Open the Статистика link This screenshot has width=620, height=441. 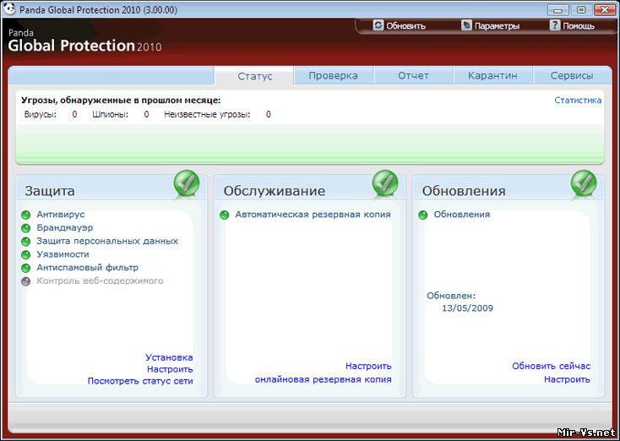(578, 100)
